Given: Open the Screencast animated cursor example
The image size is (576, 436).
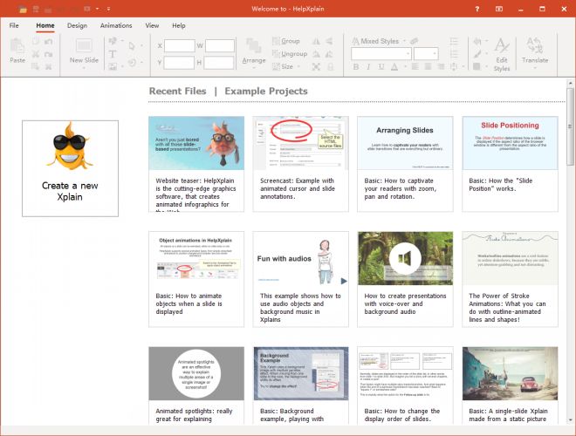Looking at the screenshot, I should [300, 164].
